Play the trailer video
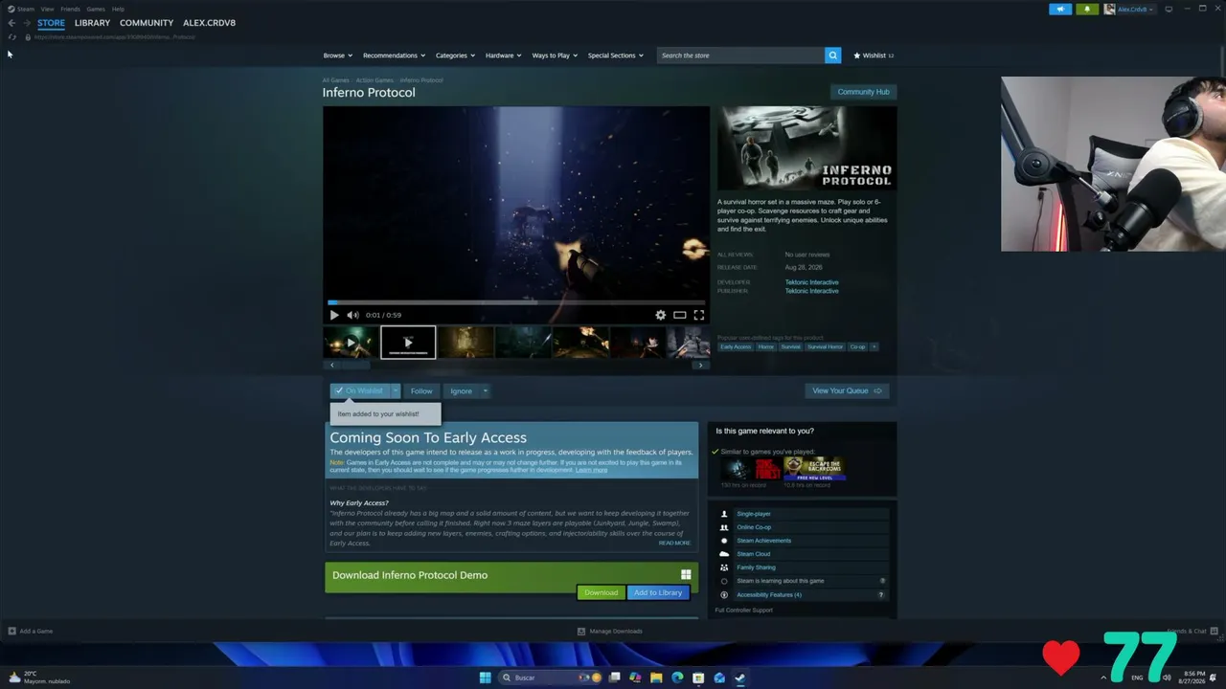1226x689 pixels. pos(333,315)
